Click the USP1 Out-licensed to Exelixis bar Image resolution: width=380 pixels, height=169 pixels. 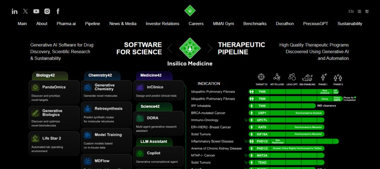click(x=286, y=113)
